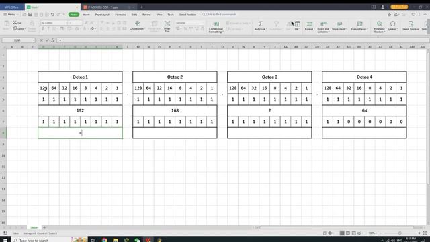
Task: Open the Review ribbon tab
Action: [x=146, y=15]
